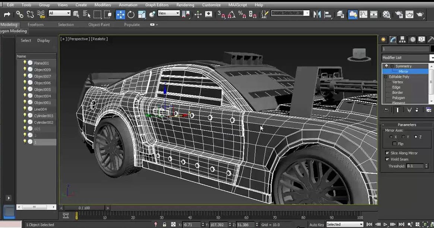Click the Threshold value field
The height and width of the screenshot is (228, 434).
click(415, 166)
